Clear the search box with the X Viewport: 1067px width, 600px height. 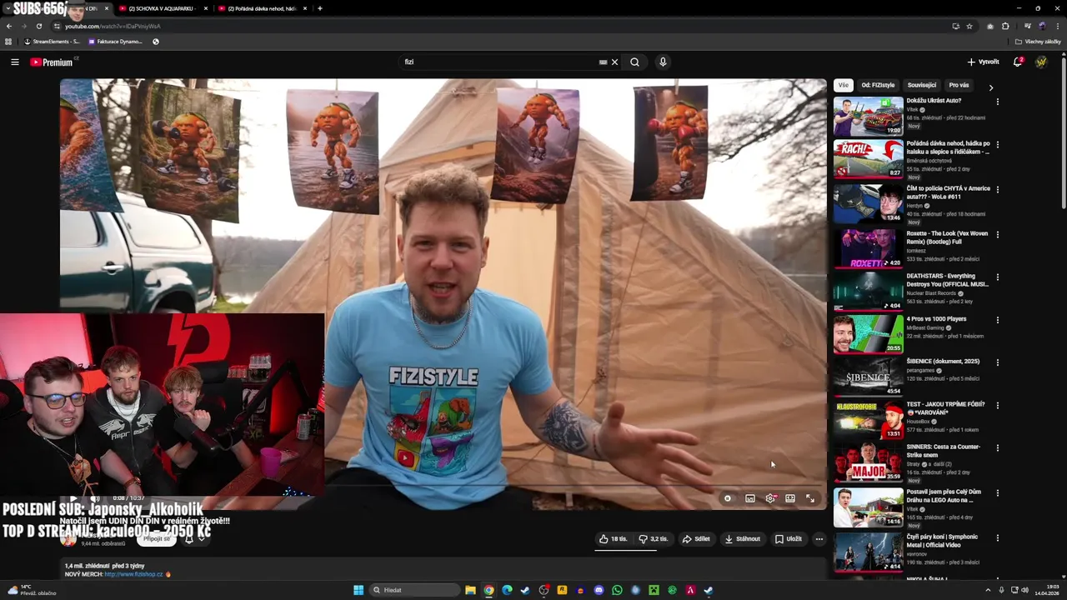tap(614, 62)
